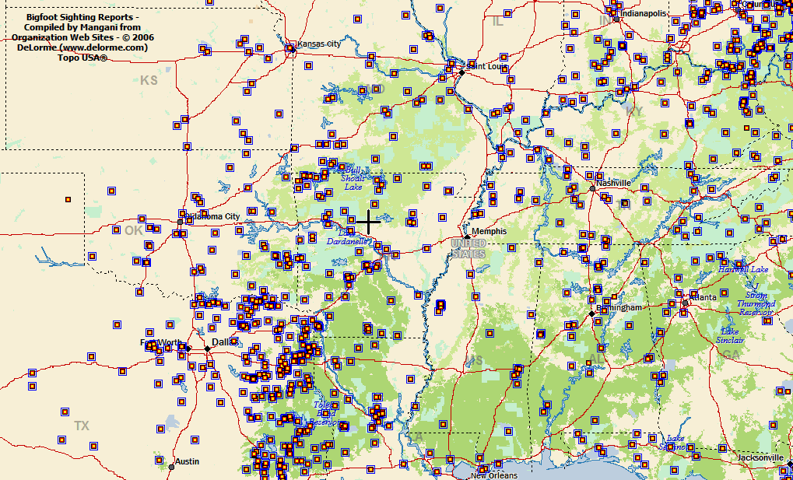Click the lone sighting marker in western Kansas
The image size is (793, 480).
coord(68,199)
